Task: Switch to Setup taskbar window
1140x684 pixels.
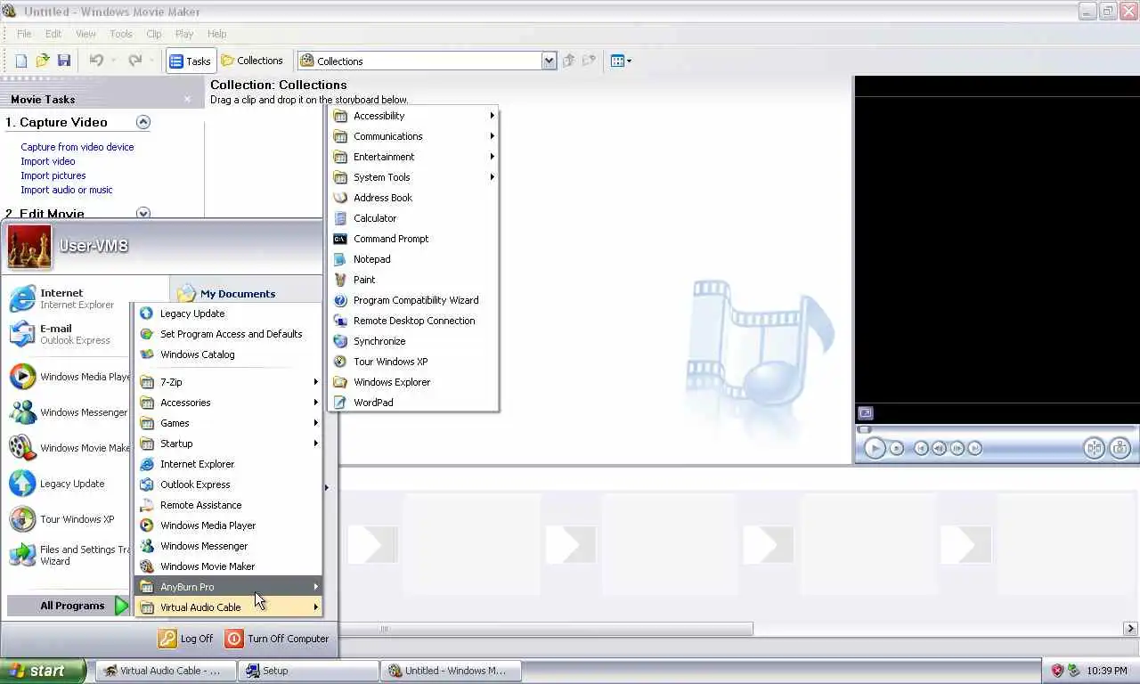Action: click(308, 671)
